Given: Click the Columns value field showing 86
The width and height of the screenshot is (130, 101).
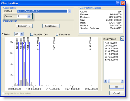Looking at the screenshot, I should pos(18,34).
